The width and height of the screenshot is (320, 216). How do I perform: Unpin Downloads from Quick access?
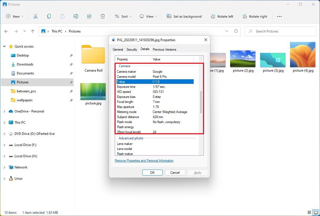71,64
